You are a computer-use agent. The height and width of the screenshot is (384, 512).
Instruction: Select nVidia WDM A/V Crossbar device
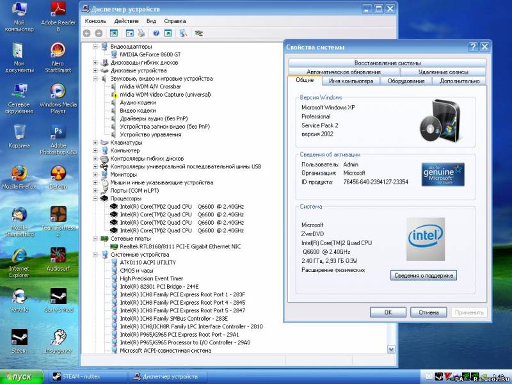(150, 86)
